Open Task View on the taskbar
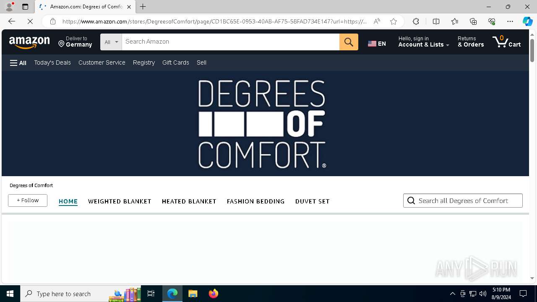The width and height of the screenshot is (537, 302). coord(151,294)
